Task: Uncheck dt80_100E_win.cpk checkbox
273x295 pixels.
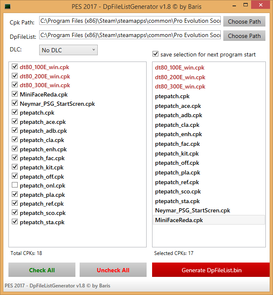Action: click(15, 67)
